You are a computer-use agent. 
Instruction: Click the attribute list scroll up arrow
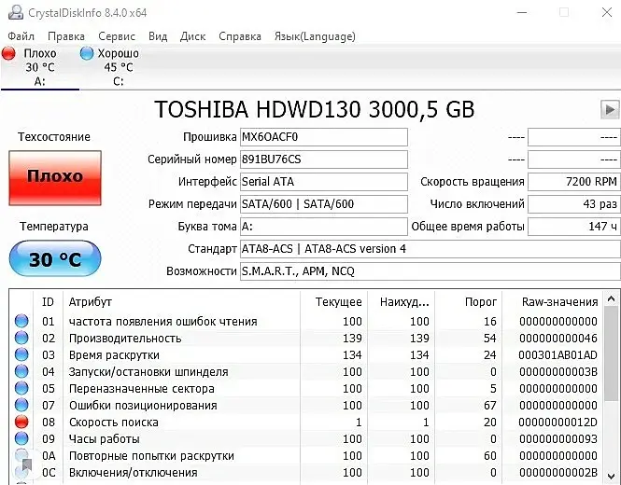pyautogui.click(x=611, y=299)
